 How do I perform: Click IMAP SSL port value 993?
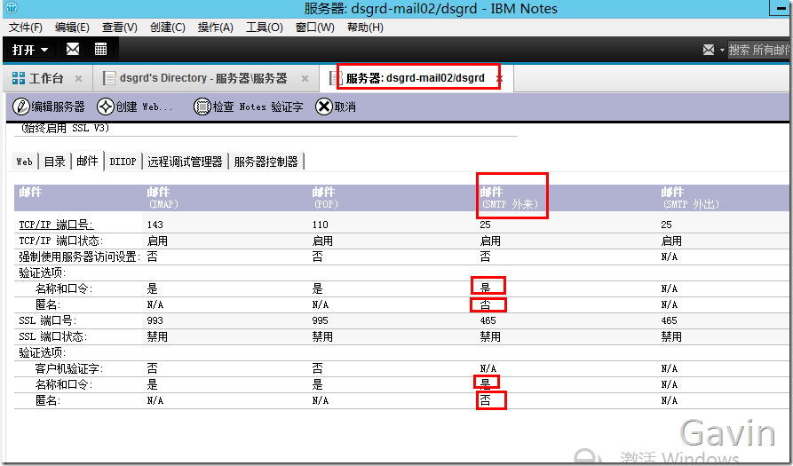(155, 320)
